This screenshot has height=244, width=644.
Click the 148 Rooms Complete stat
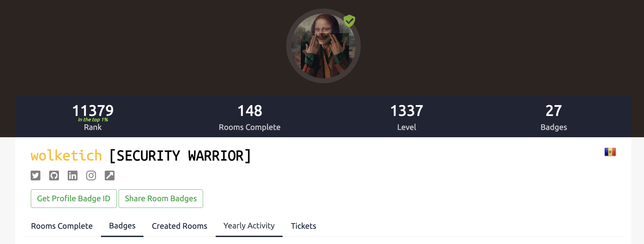[250, 117]
